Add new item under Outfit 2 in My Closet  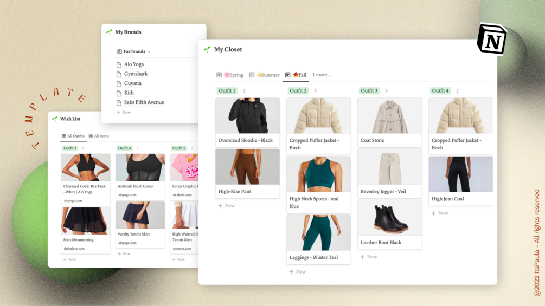[298, 272]
